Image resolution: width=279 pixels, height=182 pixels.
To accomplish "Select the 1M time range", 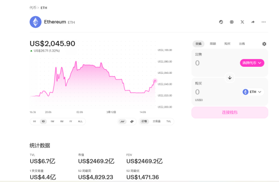I will (62, 121).
